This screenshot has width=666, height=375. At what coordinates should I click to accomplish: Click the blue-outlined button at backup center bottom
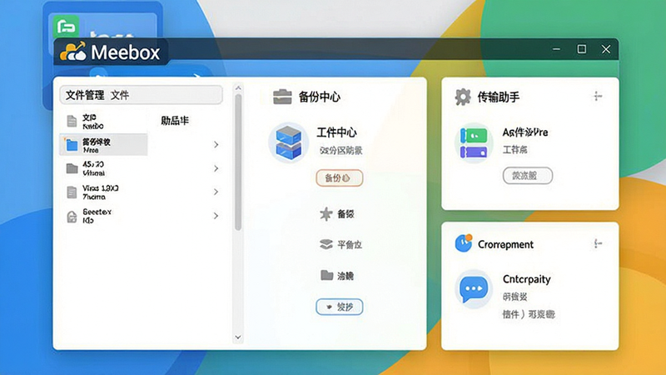[340, 307]
